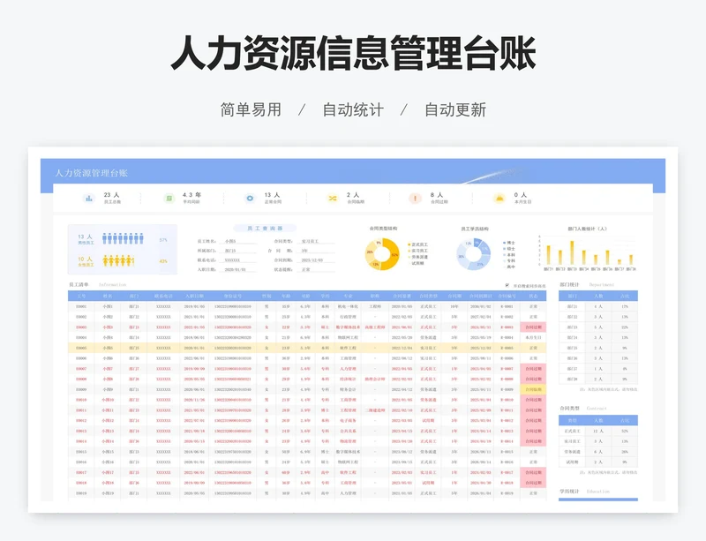Click the 10 人 female employee count
706x541 pixels.
tap(85, 259)
